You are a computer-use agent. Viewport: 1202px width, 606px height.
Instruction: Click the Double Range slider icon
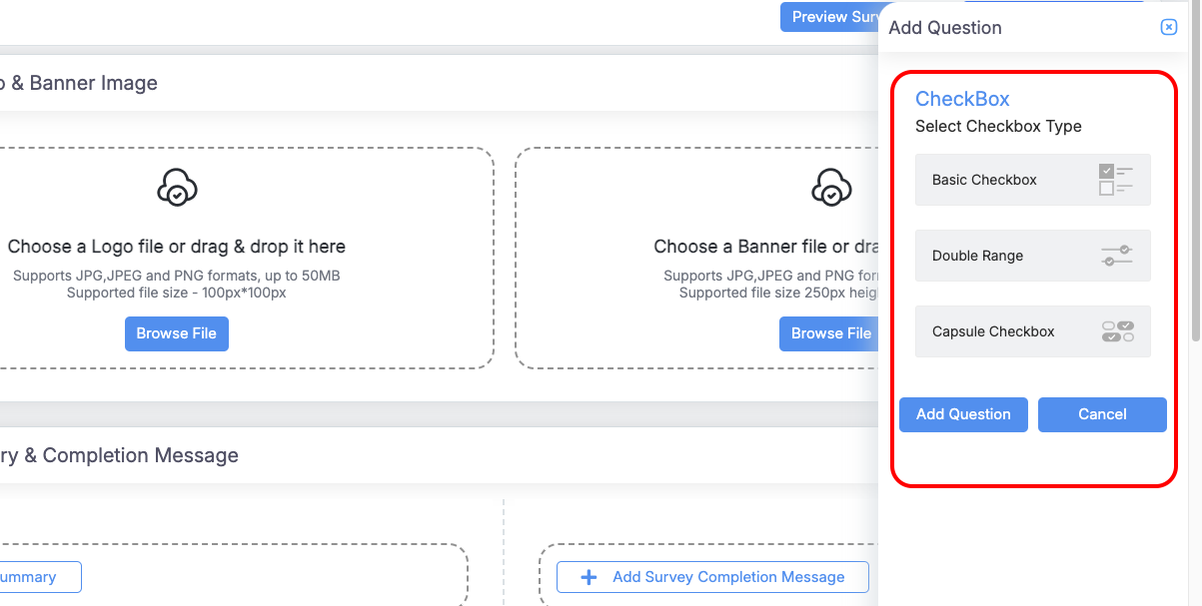pyautogui.click(x=1116, y=256)
